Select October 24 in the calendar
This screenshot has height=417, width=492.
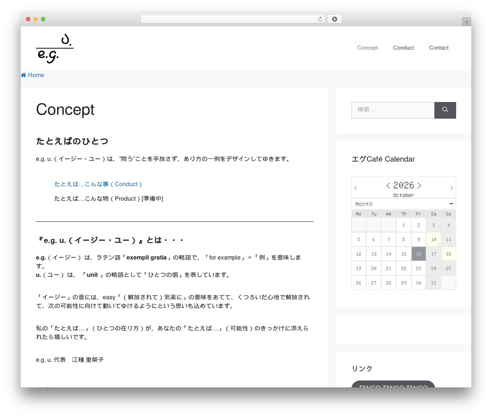(434, 268)
